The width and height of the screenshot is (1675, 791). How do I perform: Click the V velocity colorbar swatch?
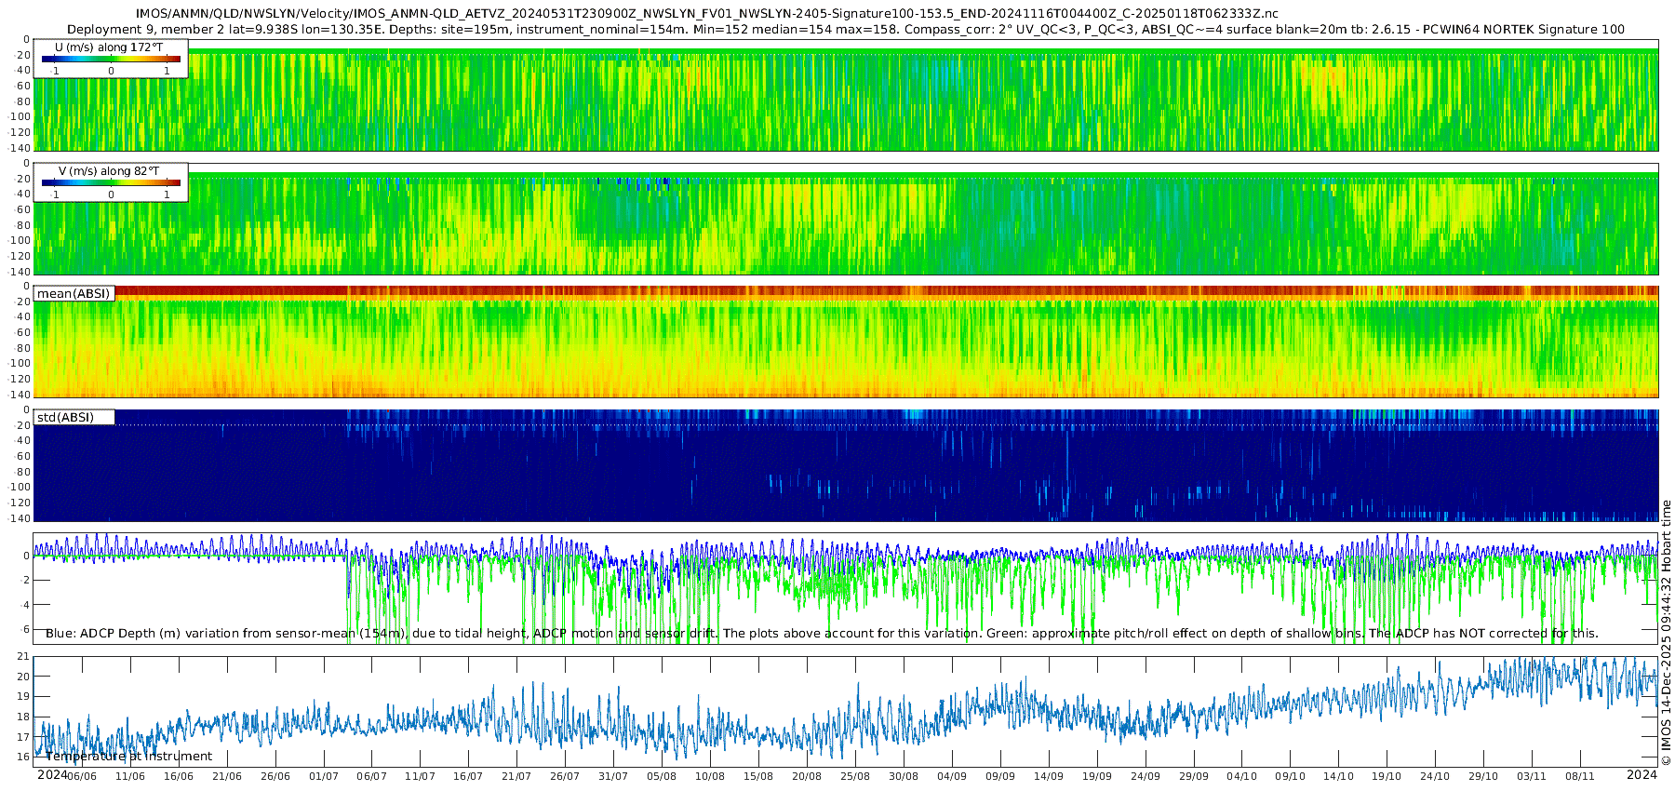[111, 182]
